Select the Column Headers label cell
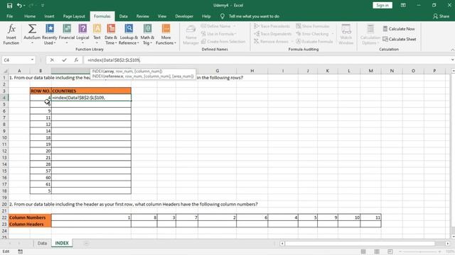The height and width of the screenshot is (255, 455). 30,224
